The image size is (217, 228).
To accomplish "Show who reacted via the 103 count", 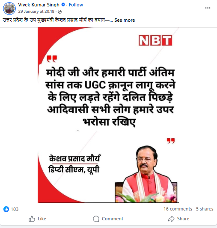I will [15, 209].
